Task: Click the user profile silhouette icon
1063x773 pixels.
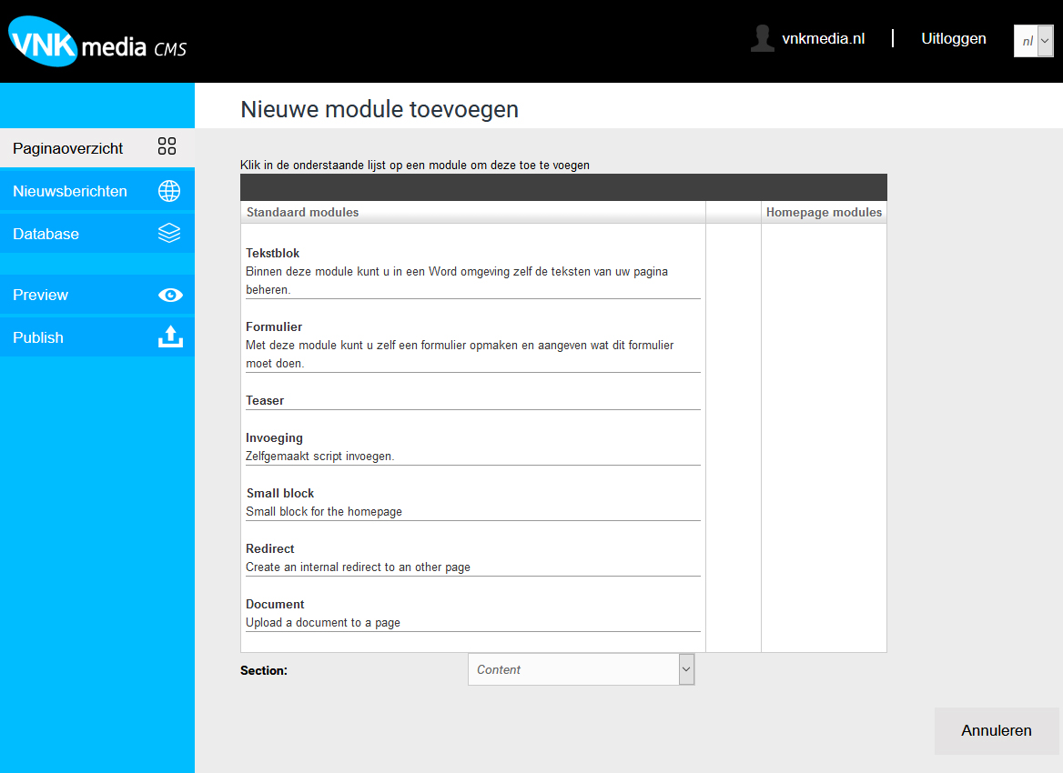Action: click(762, 38)
